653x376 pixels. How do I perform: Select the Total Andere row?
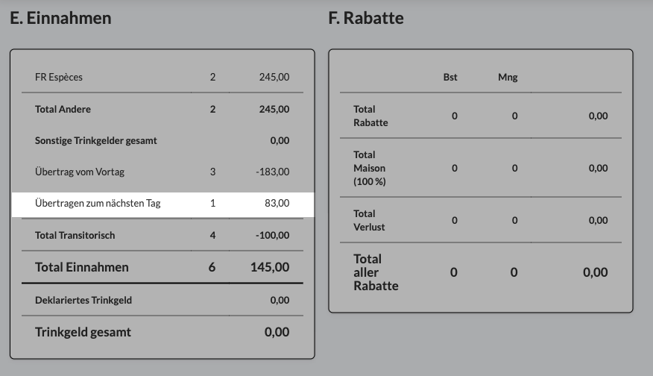click(163, 109)
